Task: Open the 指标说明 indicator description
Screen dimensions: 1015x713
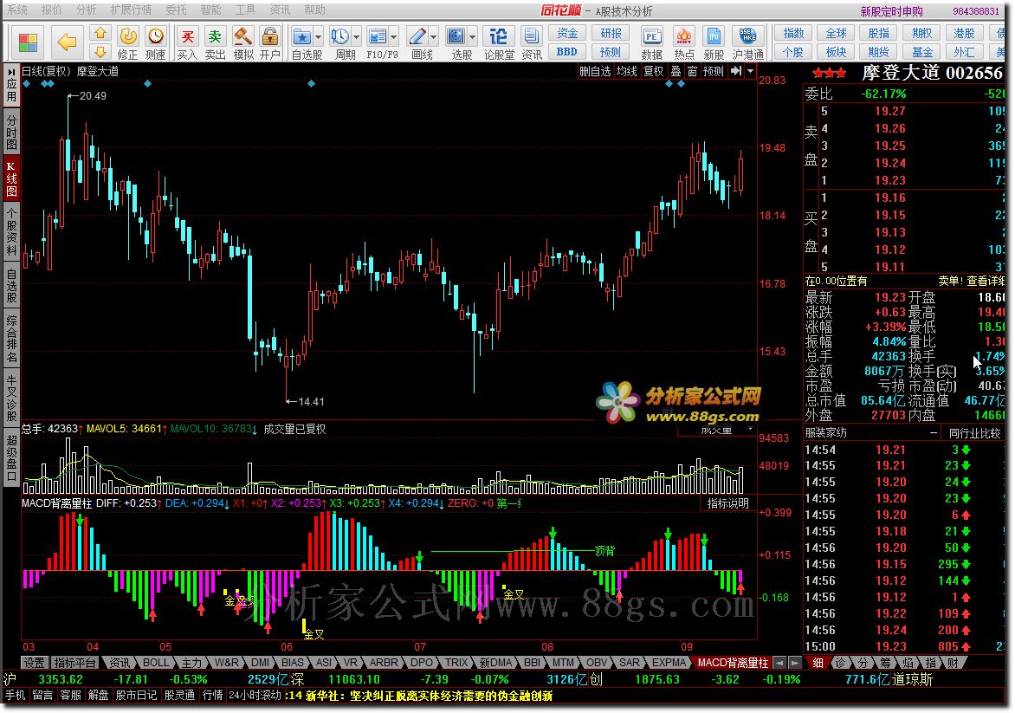Action: click(727, 503)
